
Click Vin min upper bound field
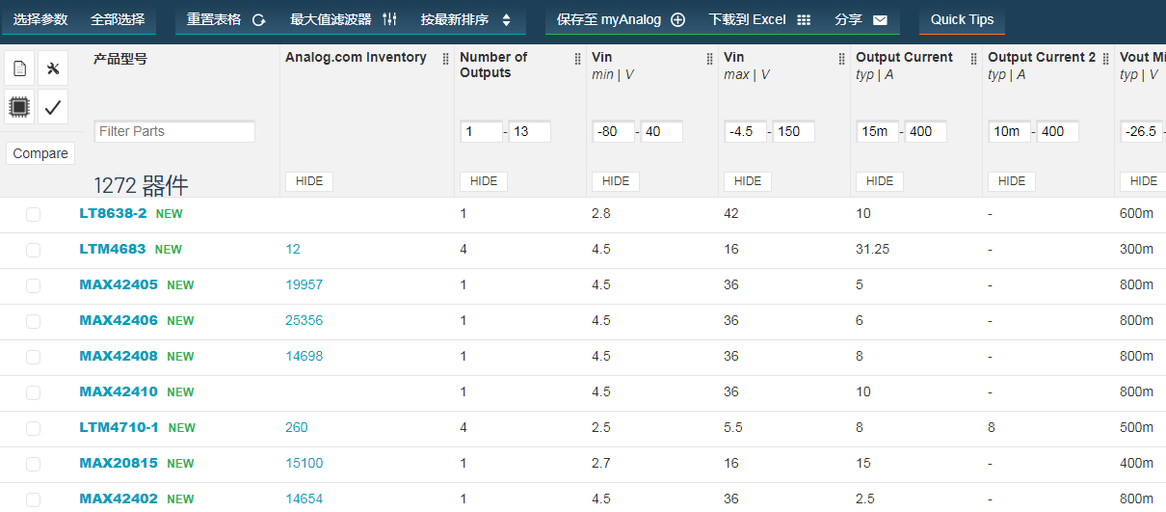(662, 131)
